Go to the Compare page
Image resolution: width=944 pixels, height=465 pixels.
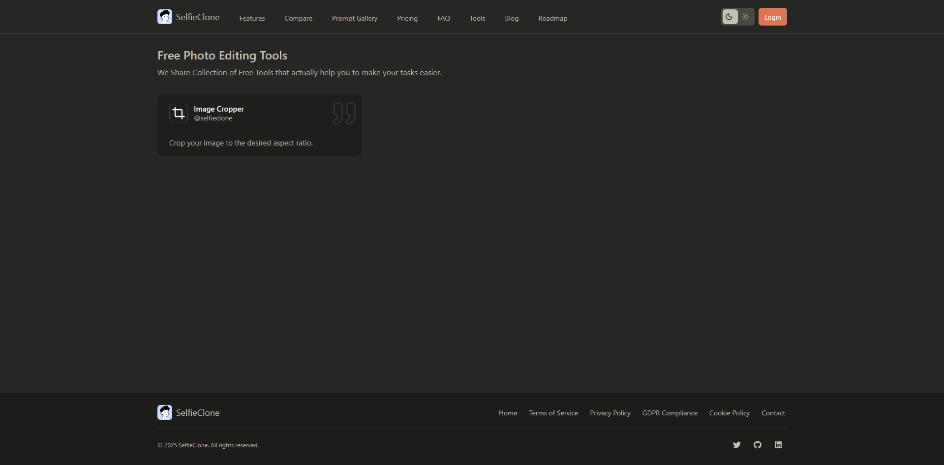tap(298, 18)
